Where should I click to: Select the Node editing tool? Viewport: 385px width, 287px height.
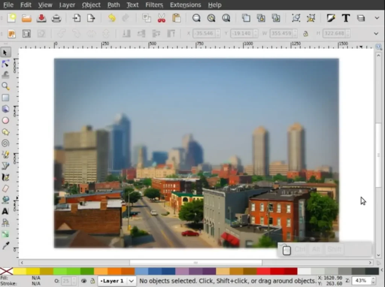(x=5, y=63)
